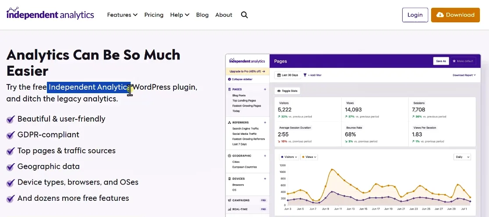This screenshot has width=489, height=217.
Task: Click the Independent Analytics logo in header
Action: 50,14
